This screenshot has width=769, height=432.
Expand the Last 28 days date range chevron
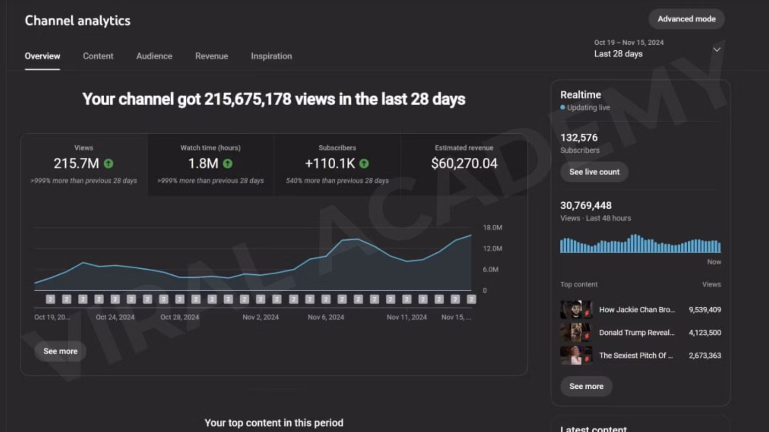[x=717, y=50]
